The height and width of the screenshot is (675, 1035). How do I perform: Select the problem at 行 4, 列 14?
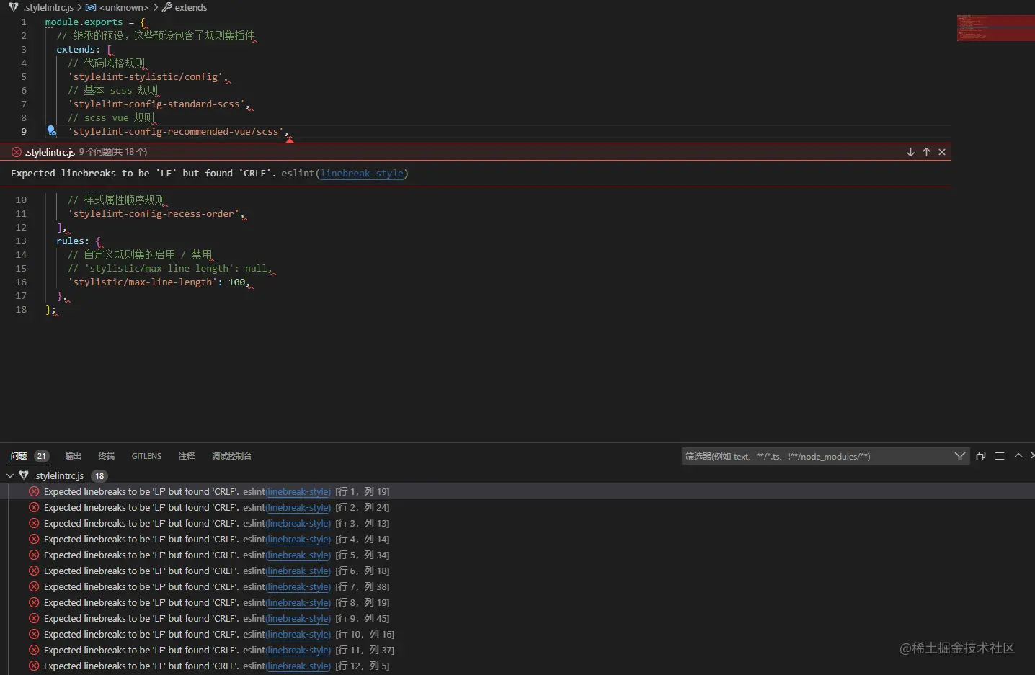pos(517,539)
